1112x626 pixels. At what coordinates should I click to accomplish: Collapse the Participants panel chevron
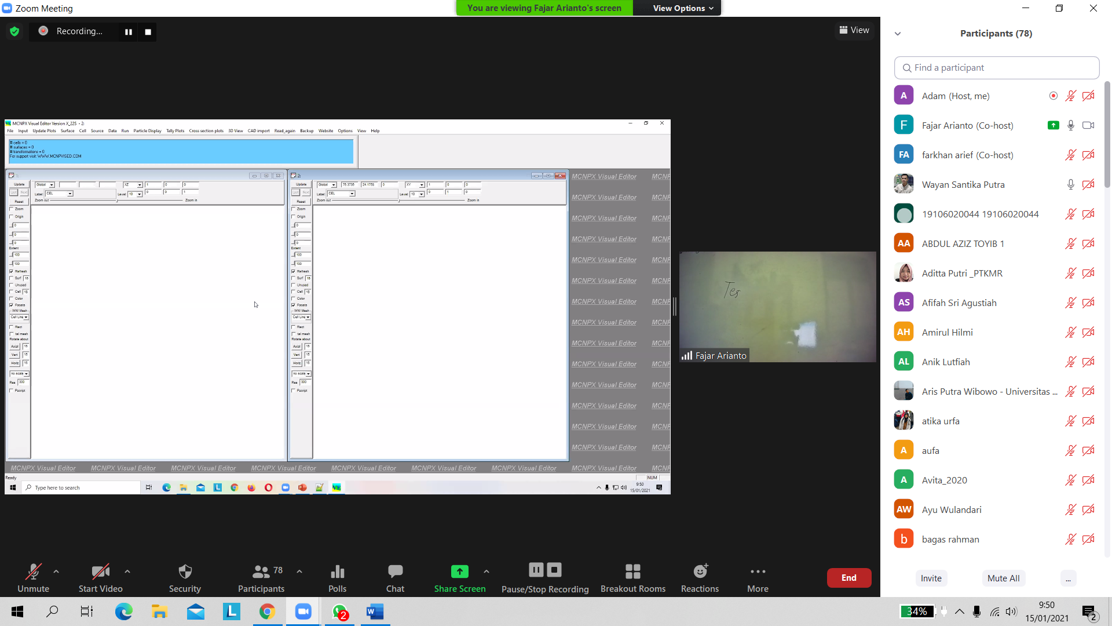[x=898, y=34]
